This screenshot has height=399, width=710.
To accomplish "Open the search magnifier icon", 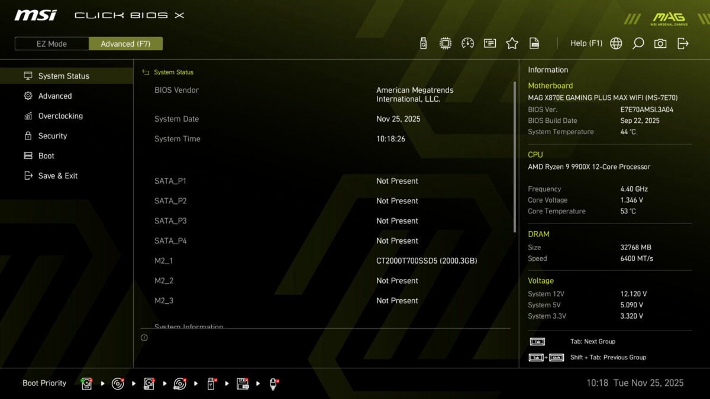I will [638, 43].
